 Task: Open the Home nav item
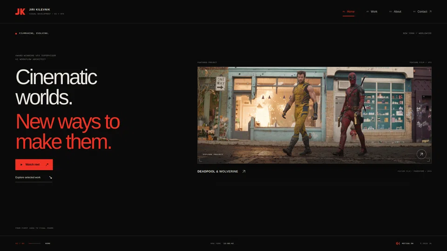(x=348, y=12)
